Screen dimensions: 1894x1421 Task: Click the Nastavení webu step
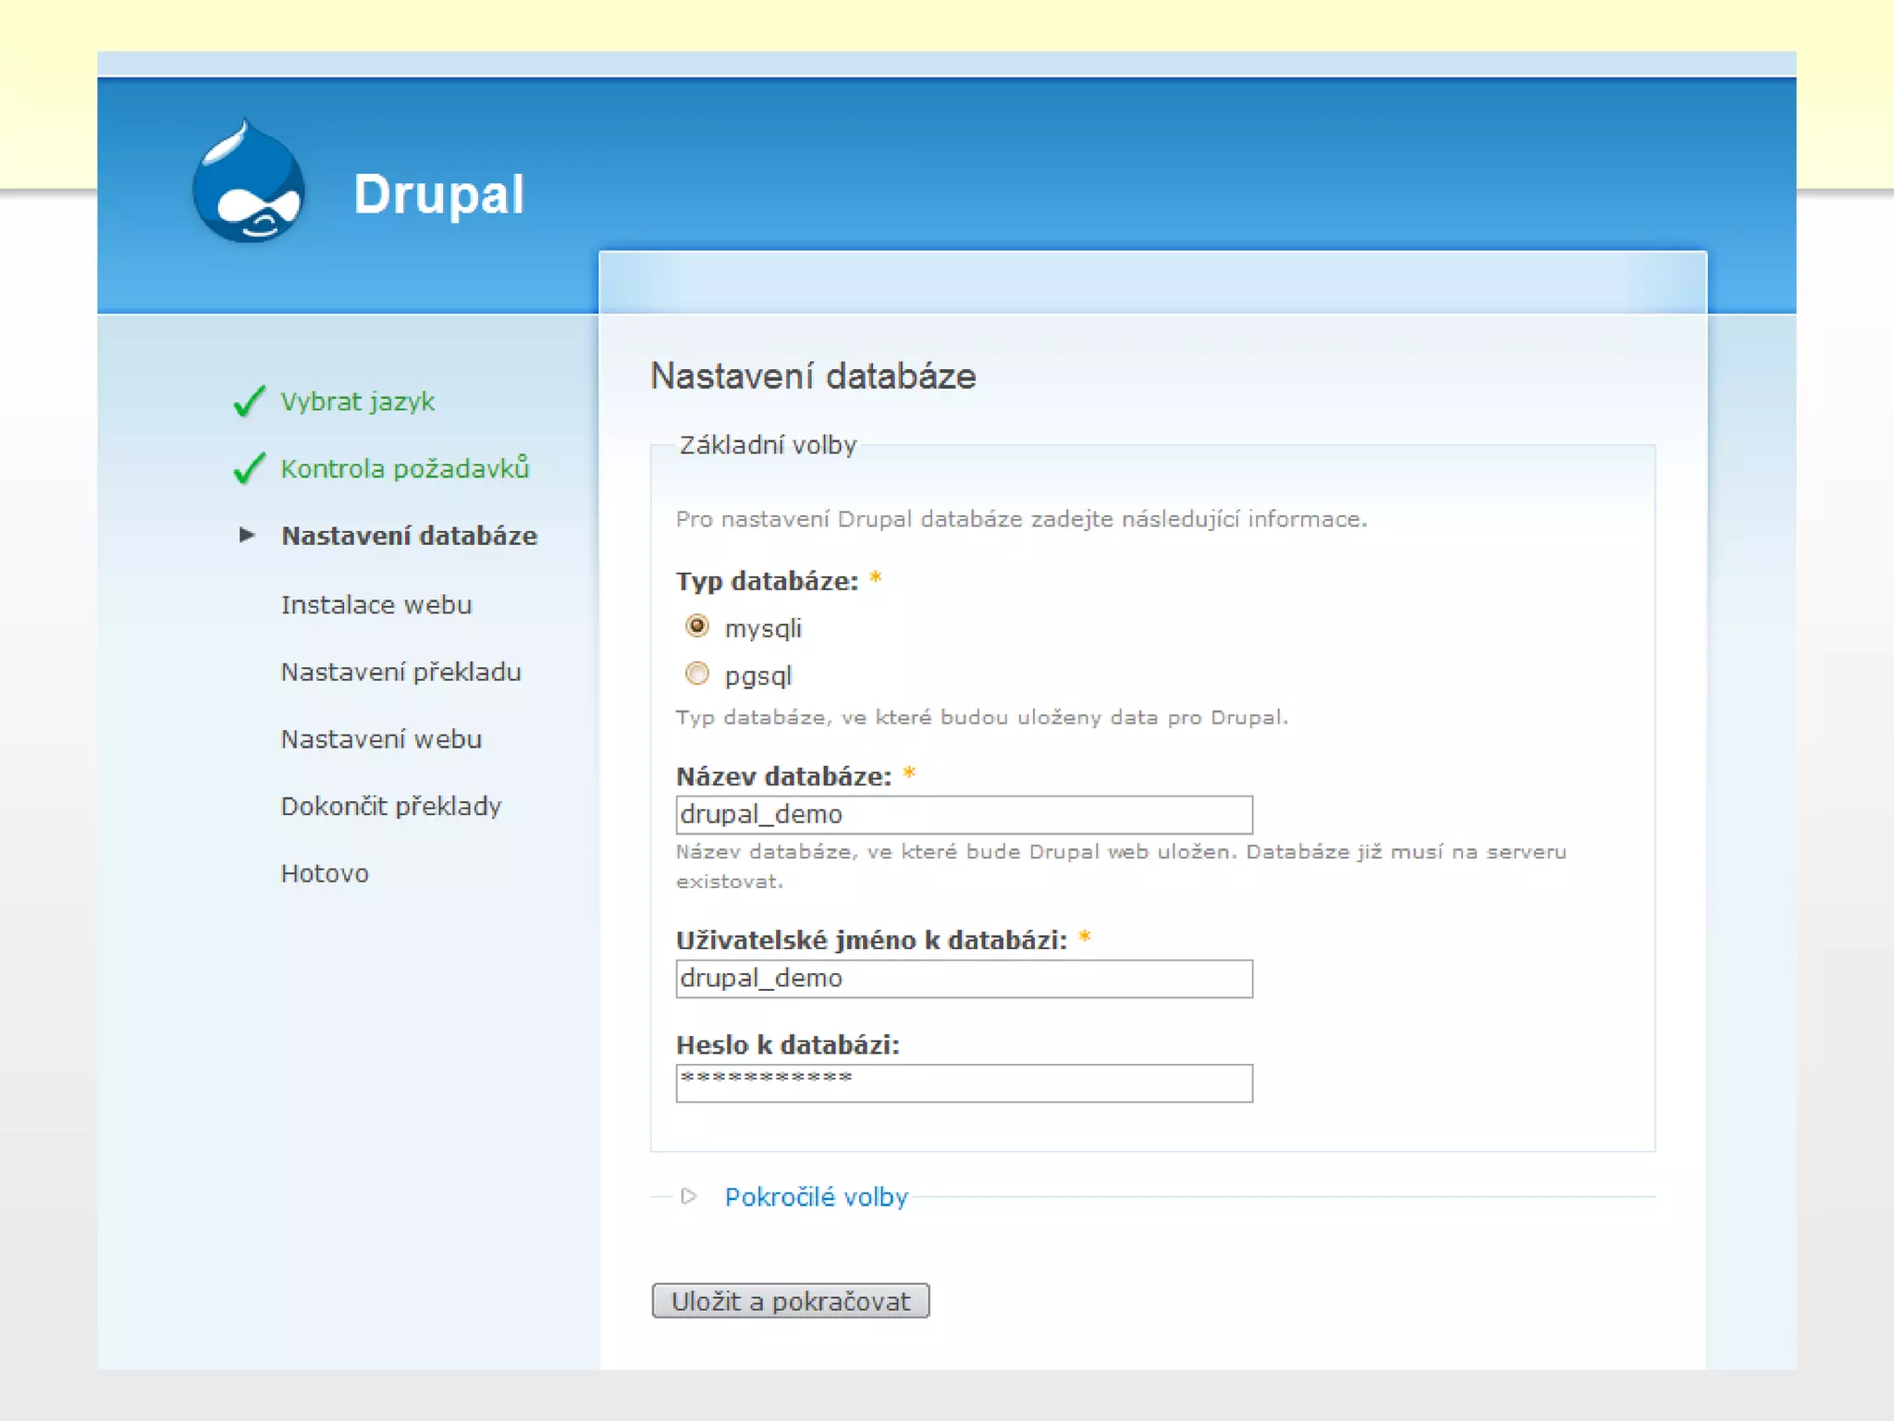pos(382,739)
